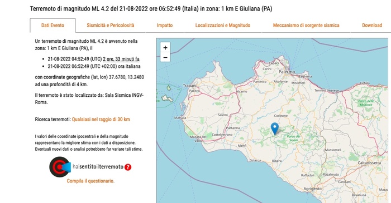The width and height of the screenshot is (391, 203).
Task: Click the '2 ore, 33 minuti fa' timestamp
Action: [x=121, y=59]
